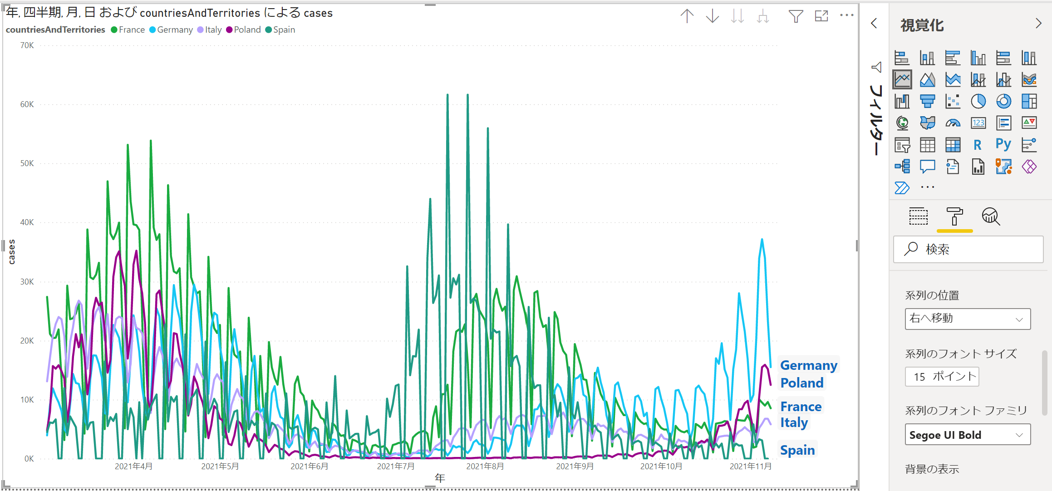This screenshot has height=491, width=1052.
Task: Expand filter pane using left chevron
Action: tap(874, 24)
